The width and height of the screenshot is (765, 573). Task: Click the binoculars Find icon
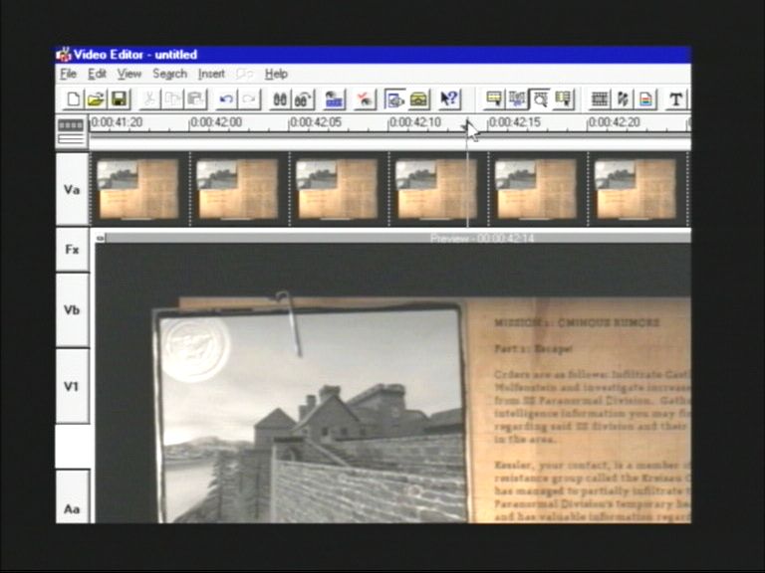point(280,99)
